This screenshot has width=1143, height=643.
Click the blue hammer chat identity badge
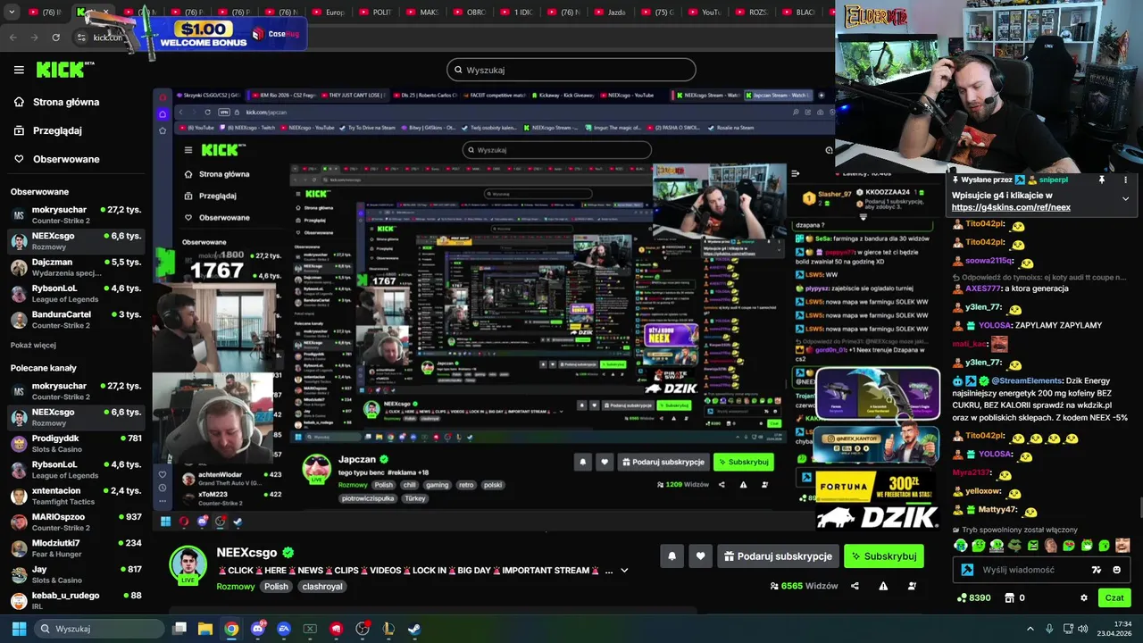click(967, 570)
